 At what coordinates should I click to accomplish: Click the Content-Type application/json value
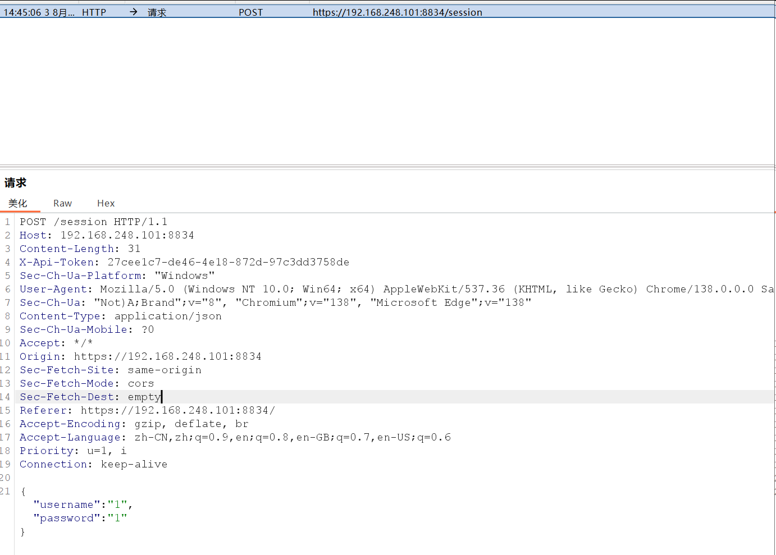pyautogui.click(x=168, y=316)
